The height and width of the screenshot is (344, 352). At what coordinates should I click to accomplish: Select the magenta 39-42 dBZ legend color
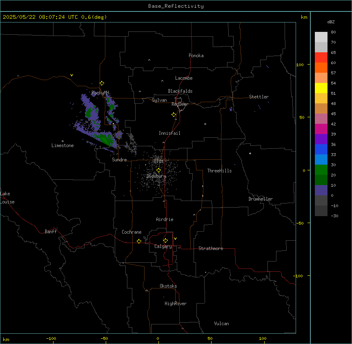(x=321, y=129)
